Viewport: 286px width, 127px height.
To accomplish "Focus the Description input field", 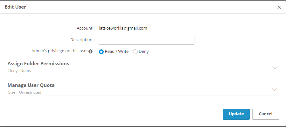I will tap(146, 39).
